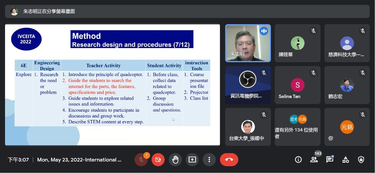
Task: Unmute the microphone button
Action: tap(141, 160)
